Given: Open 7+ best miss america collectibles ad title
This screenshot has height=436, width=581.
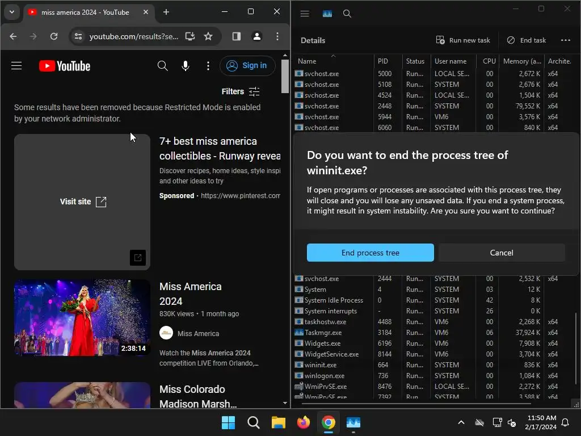Looking at the screenshot, I should (220, 148).
